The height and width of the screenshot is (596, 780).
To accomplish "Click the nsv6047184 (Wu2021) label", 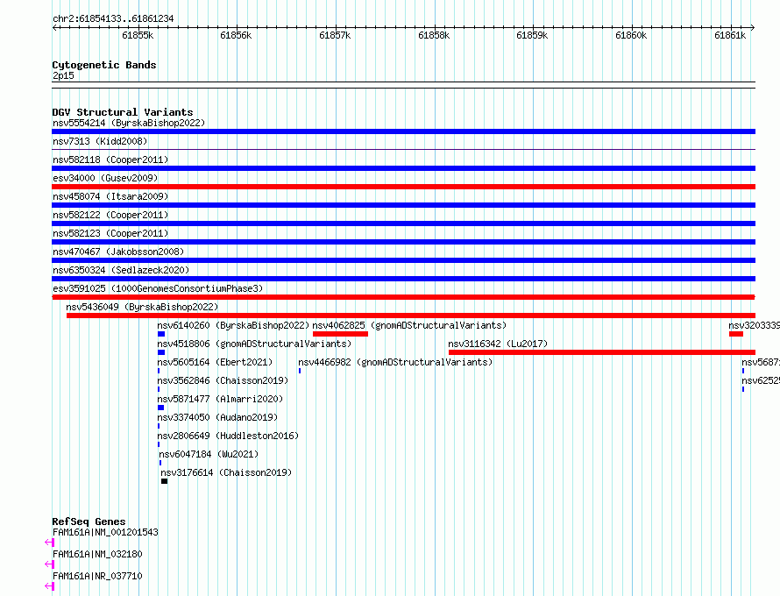I will 209,454.
